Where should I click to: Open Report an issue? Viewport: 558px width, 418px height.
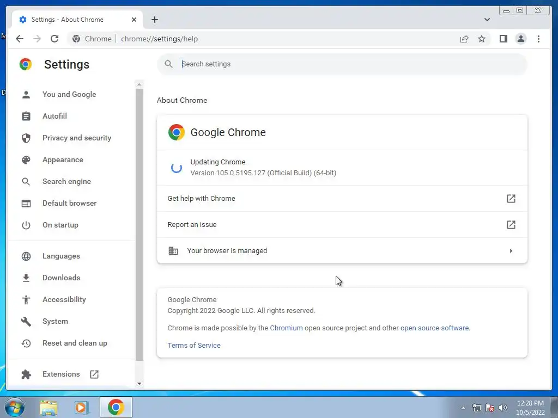point(342,225)
